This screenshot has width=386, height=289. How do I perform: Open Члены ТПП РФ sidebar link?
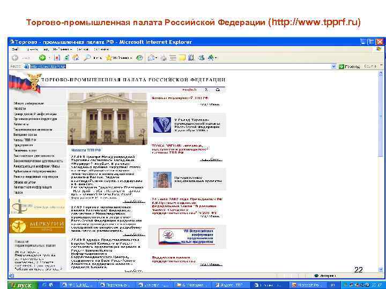pos(25,140)
